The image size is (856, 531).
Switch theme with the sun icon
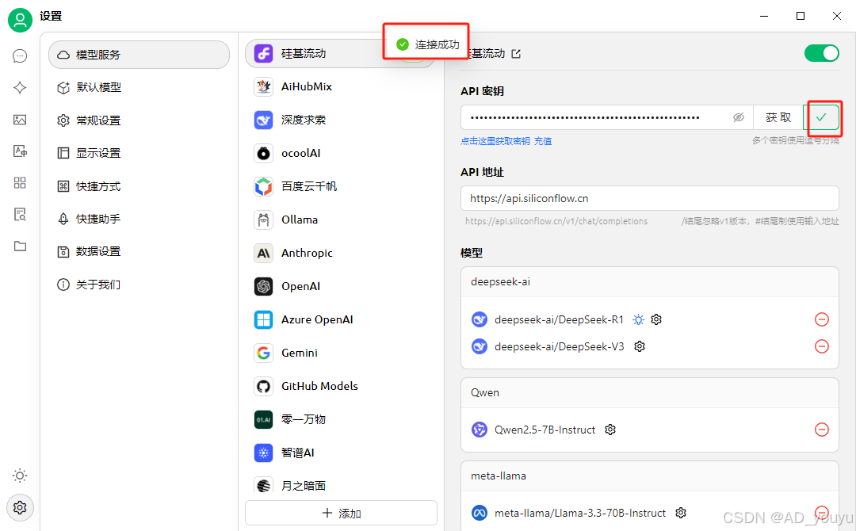click(20, 476)
